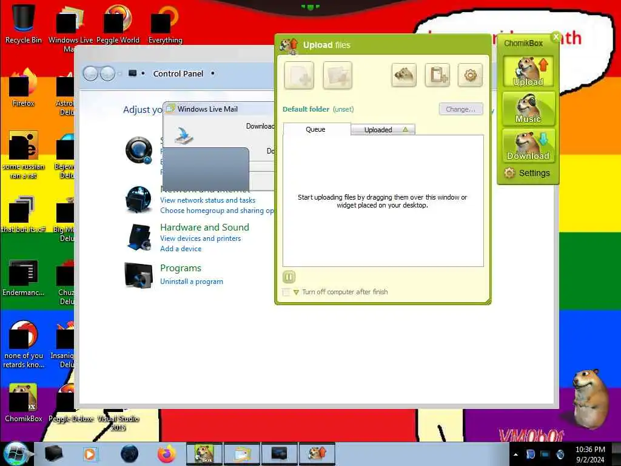Enable Turn off computer after finish checkbox

(x=286, y=292)
